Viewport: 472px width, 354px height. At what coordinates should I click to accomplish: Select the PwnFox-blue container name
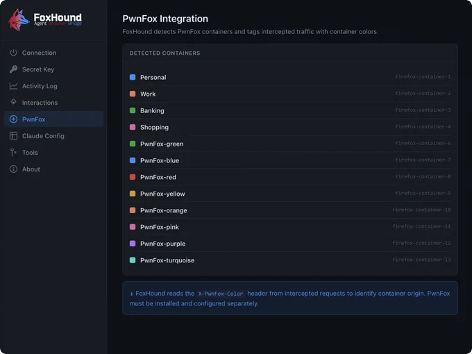[x=160, y=160]
